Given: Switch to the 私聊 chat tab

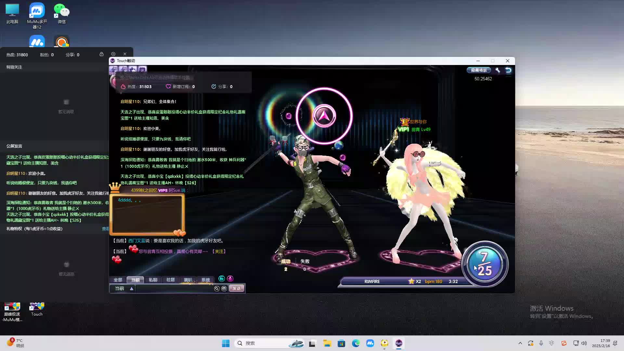Looking at the screenshot, I should pyautogui.click(x=153, y=280).
